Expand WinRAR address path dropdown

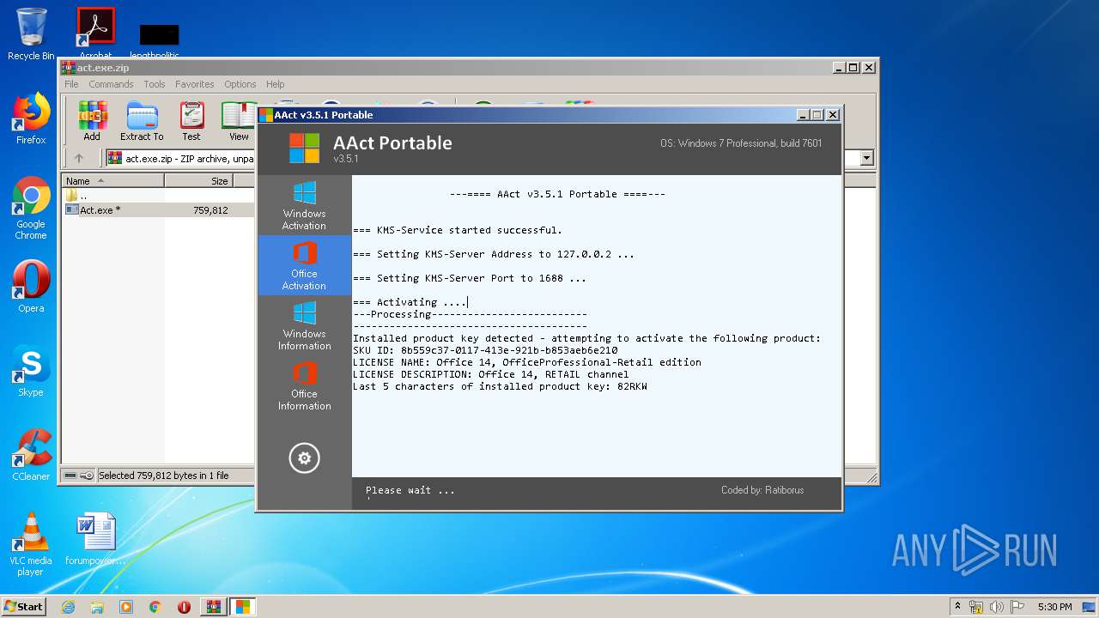(x=866, y=158)
